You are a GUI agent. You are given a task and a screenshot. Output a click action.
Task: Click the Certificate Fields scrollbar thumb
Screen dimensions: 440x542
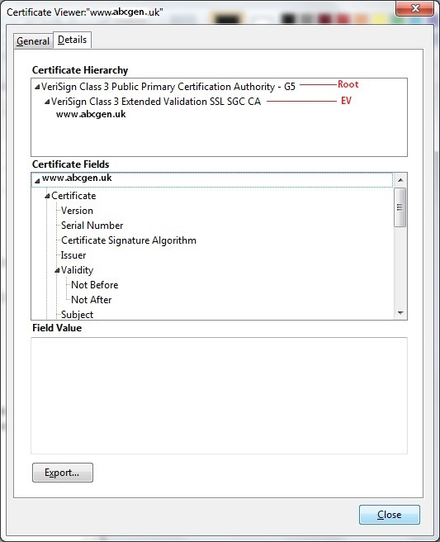pyautogui.click(x=400, y=207)
